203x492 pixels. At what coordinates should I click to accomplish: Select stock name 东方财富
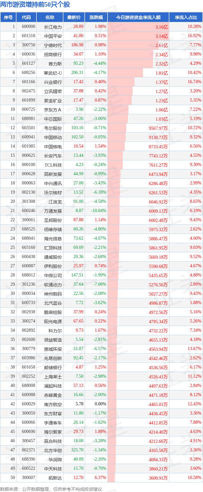tap(53, 414)
